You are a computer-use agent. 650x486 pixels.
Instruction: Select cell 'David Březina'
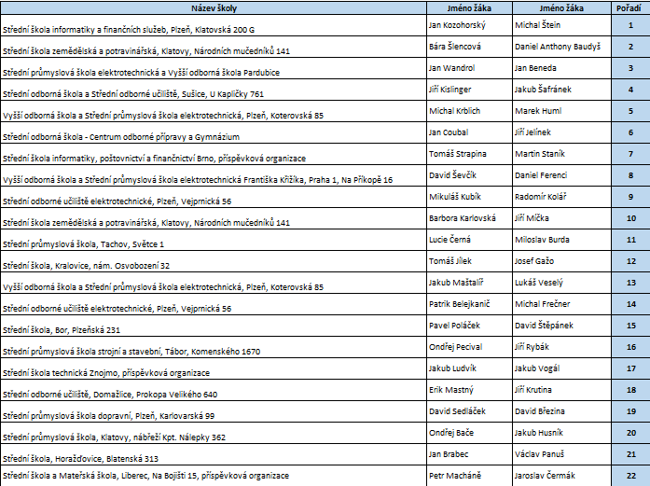click(x=561, y=411)
